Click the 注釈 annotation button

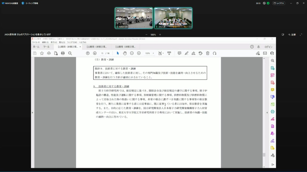point(292,34)
